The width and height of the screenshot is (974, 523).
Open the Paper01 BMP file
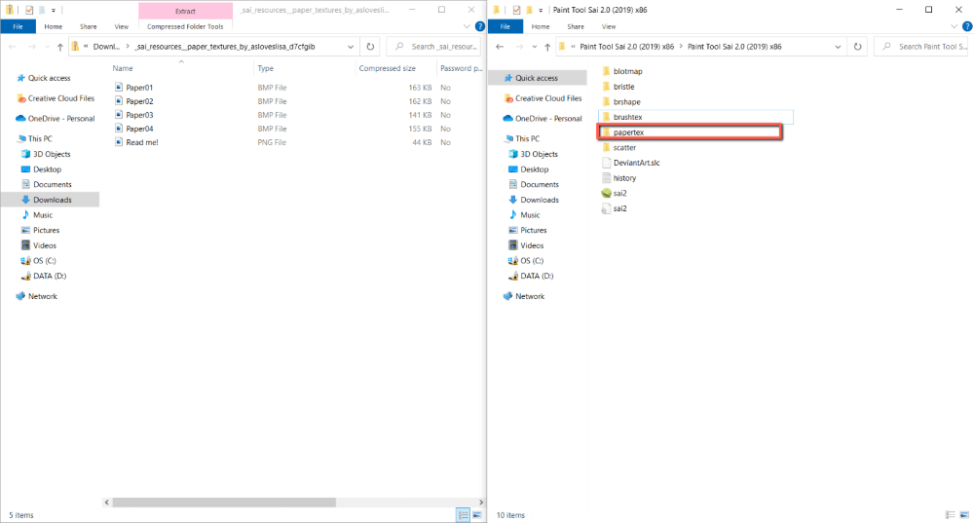click(x=139, y=88)
